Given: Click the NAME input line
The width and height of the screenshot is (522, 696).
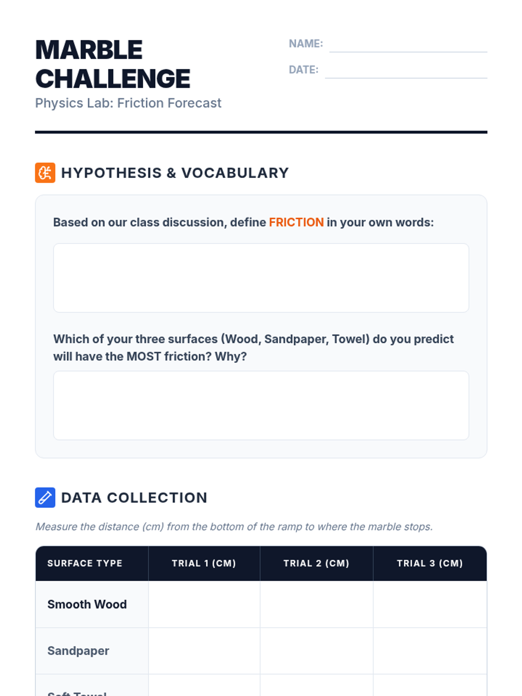Looking at the screenshot, I should (x=408, y=45).
